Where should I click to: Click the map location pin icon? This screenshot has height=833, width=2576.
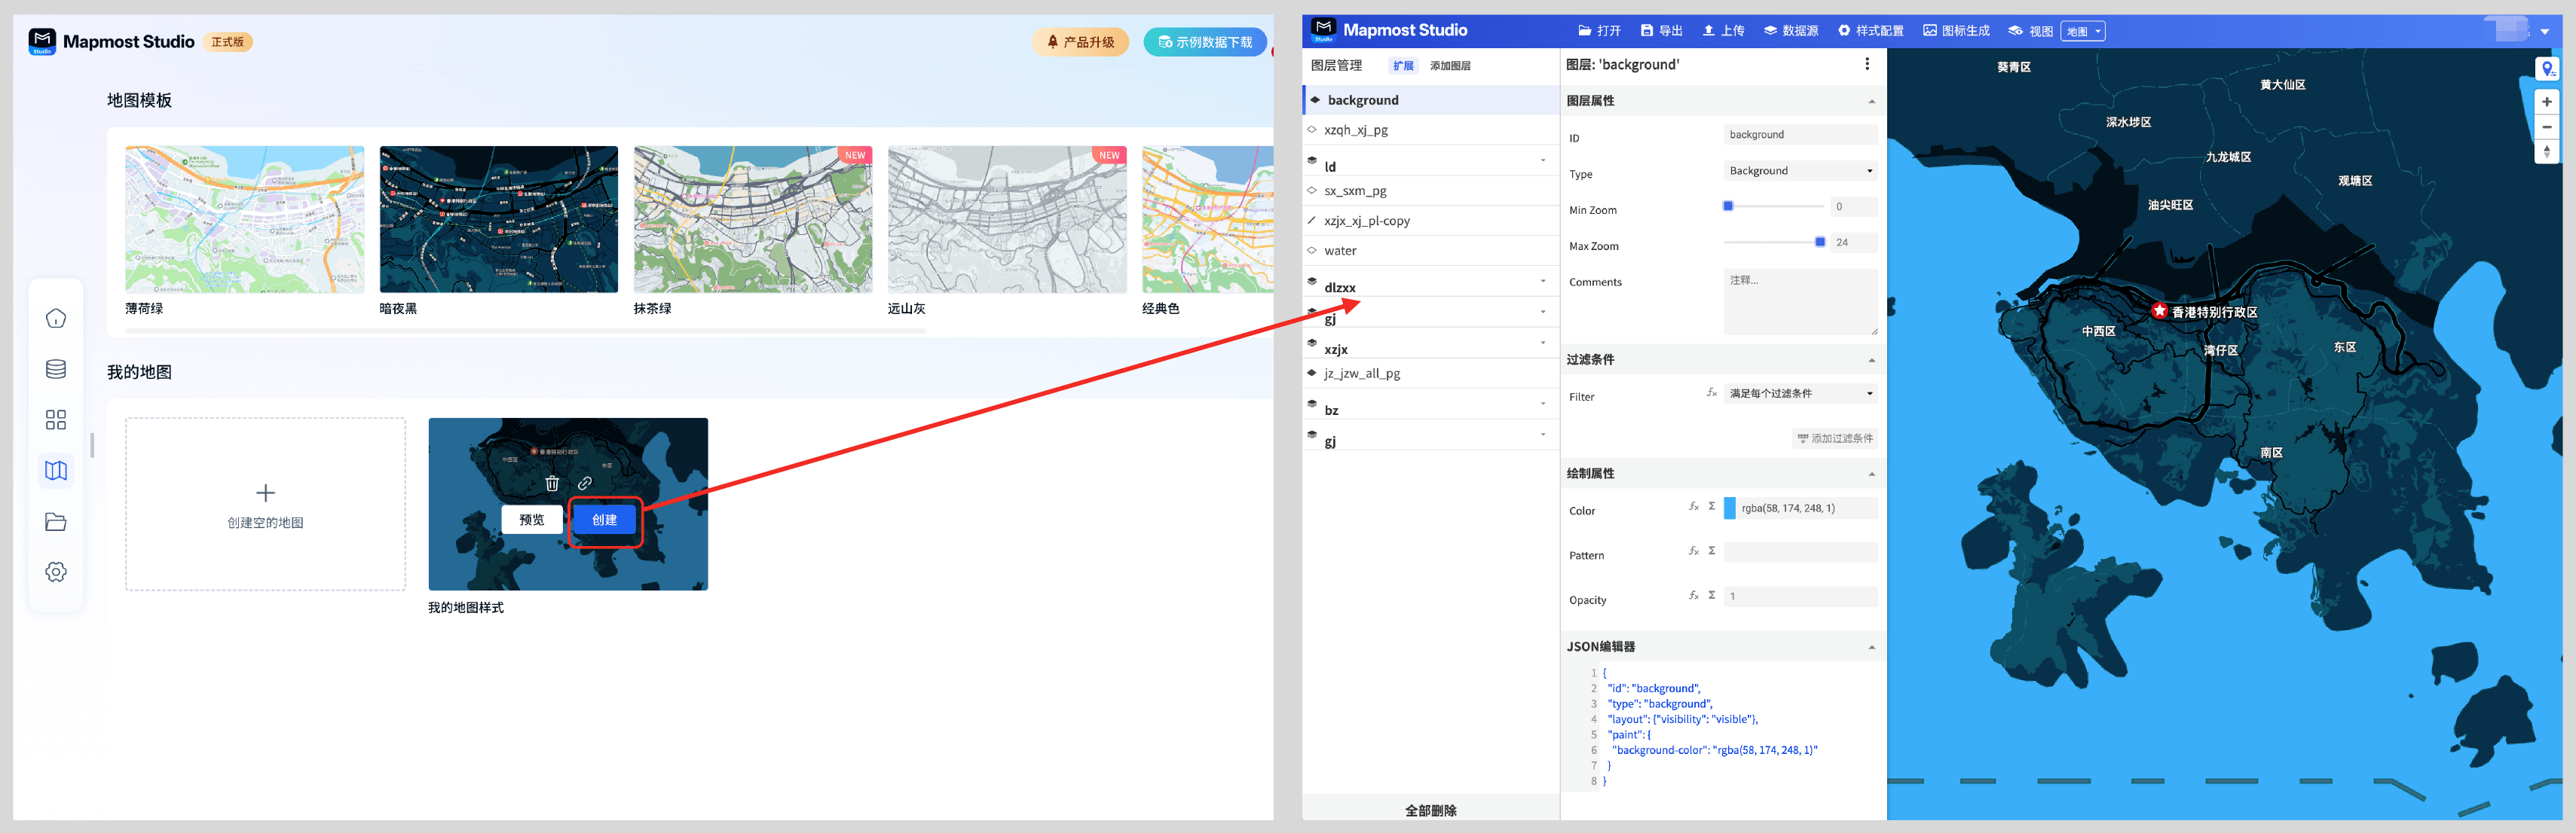click(x=2546, y=69)
